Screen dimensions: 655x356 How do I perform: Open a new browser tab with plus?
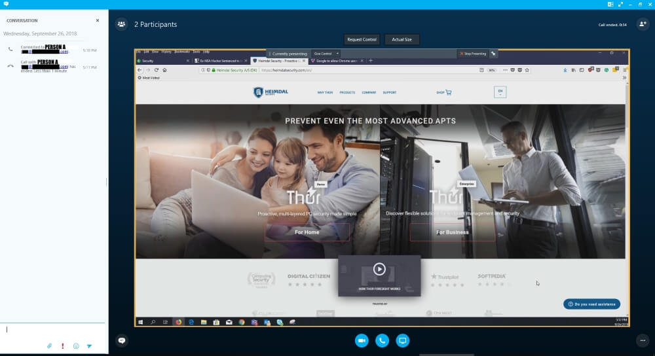pos(371,60)
